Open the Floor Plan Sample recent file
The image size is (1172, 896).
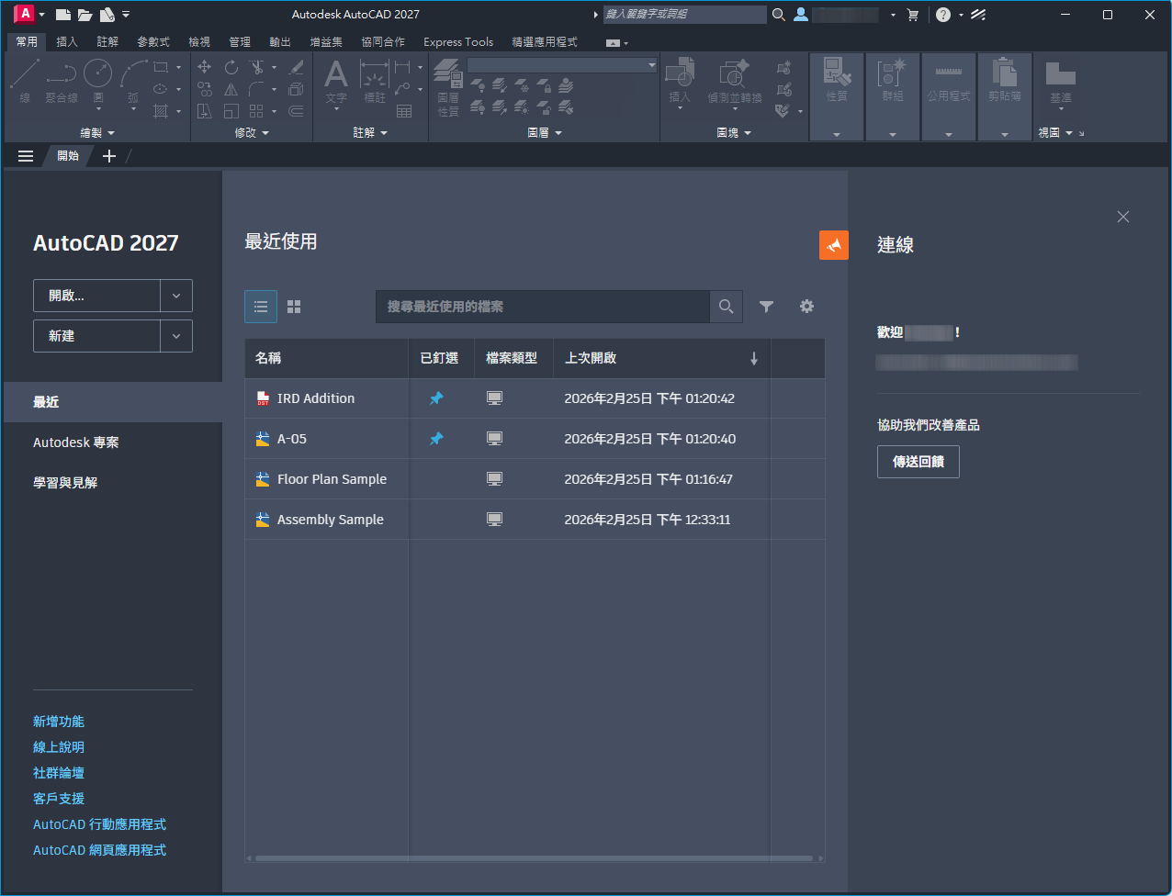click(535, 479)
